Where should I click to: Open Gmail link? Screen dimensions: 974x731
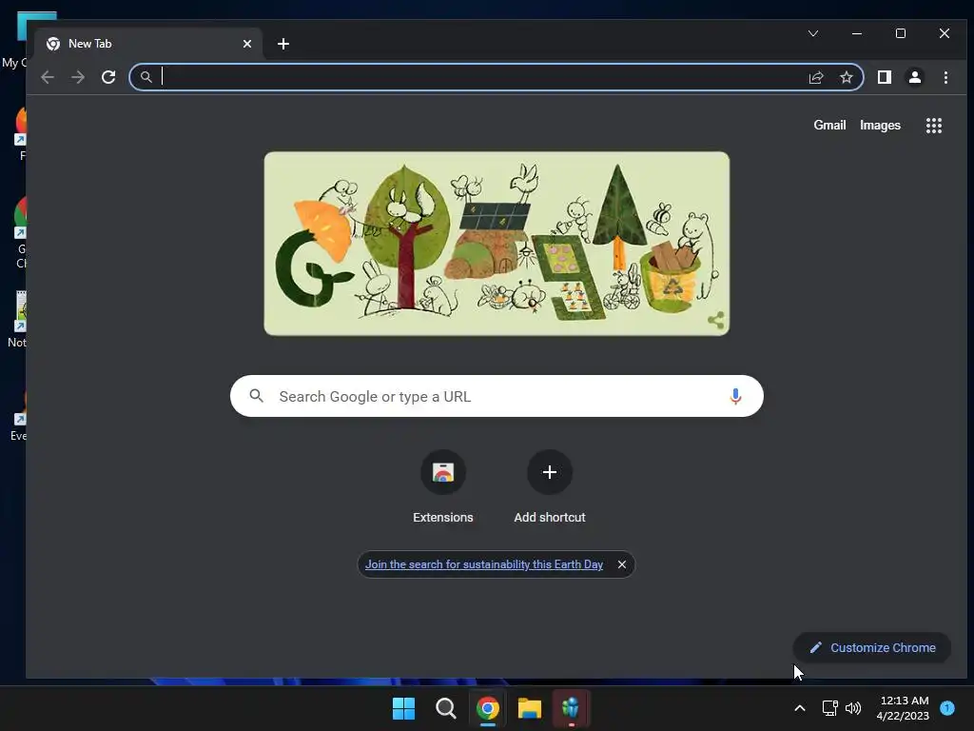tap(829, 126)
